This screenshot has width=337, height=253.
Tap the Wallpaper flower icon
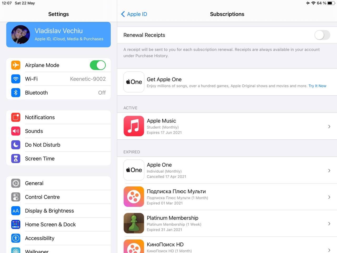pyautogui.click(x=16, y=250)
